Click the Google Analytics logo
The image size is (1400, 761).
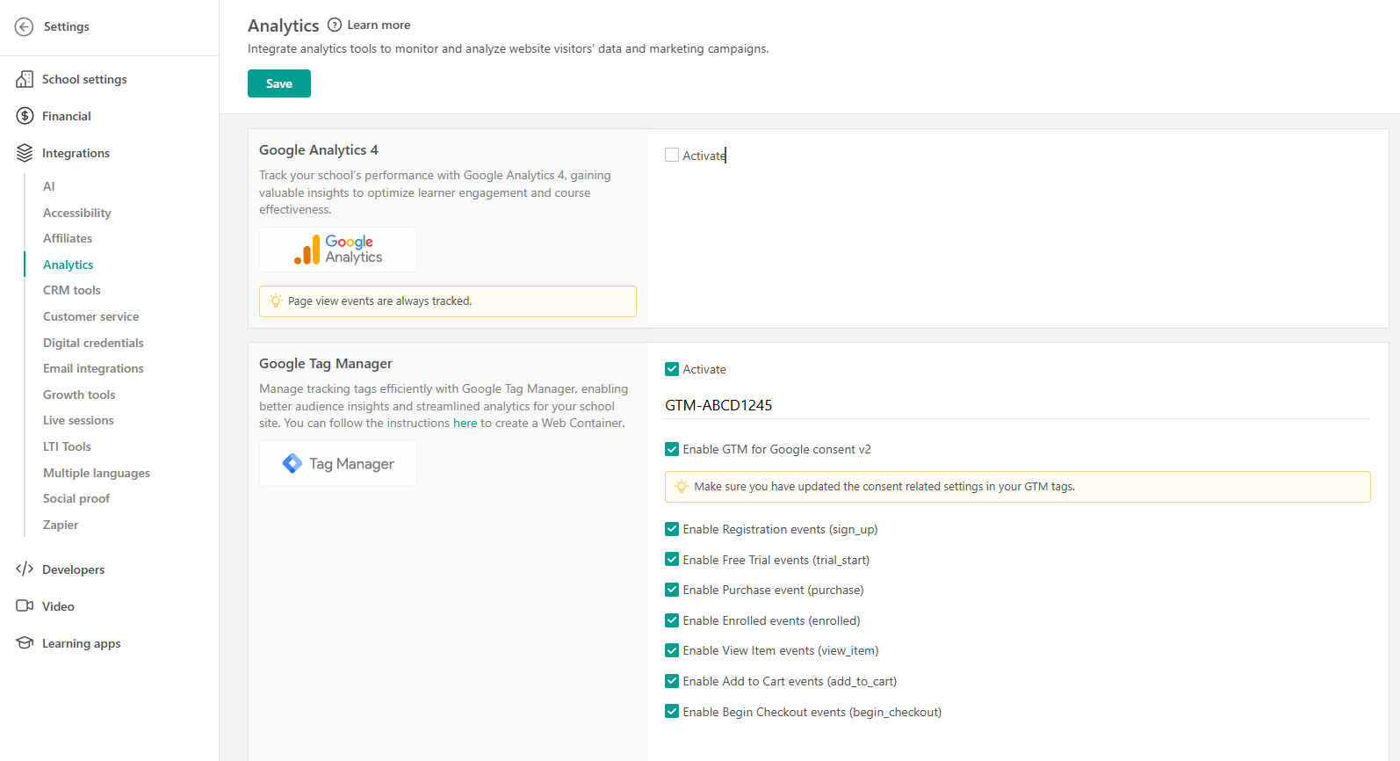pos(338,250)
